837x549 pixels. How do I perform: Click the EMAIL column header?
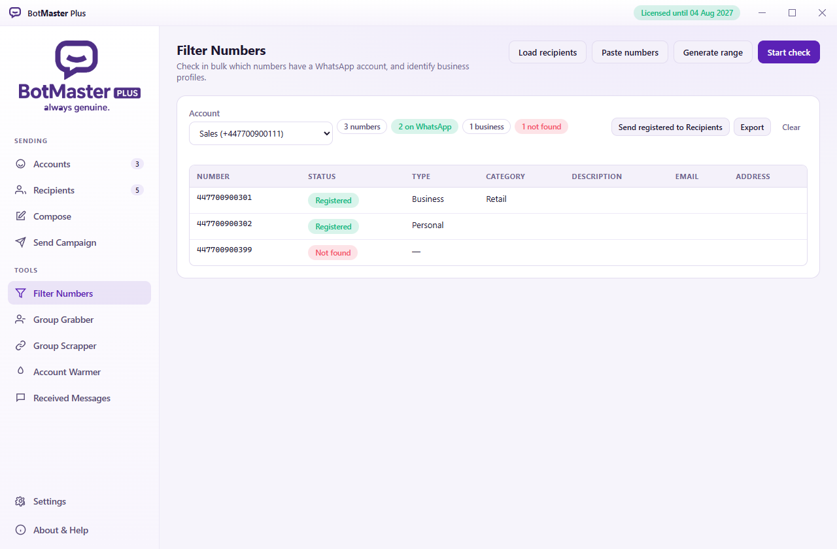(687, 176)
